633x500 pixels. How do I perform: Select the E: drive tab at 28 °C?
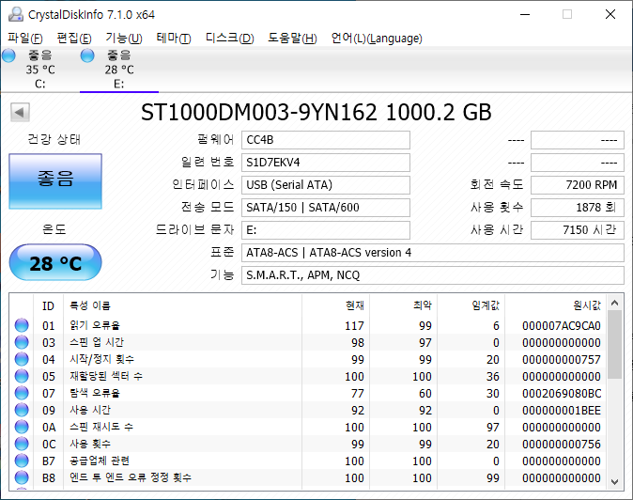(x=119, y=70)
